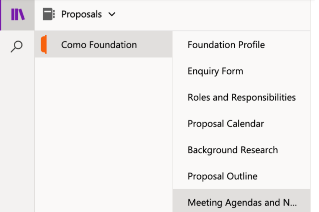Open the Enquiry Form page
The width and height of the screenshot is (319, 212).
pyautogui.click(x=216, y=71)
